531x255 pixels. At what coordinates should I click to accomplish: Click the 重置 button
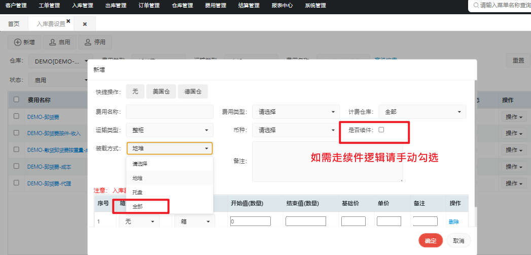518,60
